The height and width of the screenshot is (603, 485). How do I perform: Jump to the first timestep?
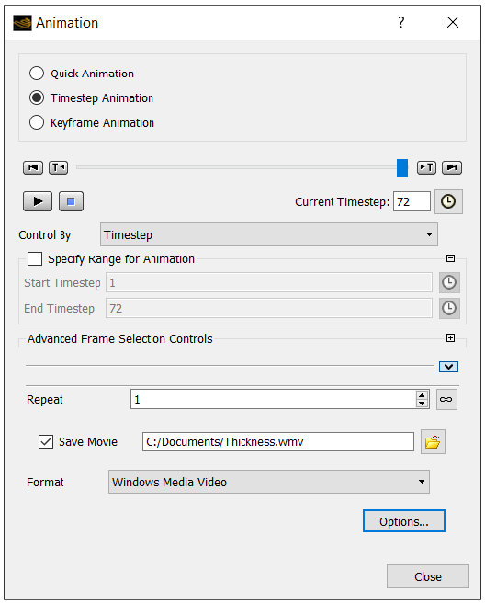pos(33,167)
